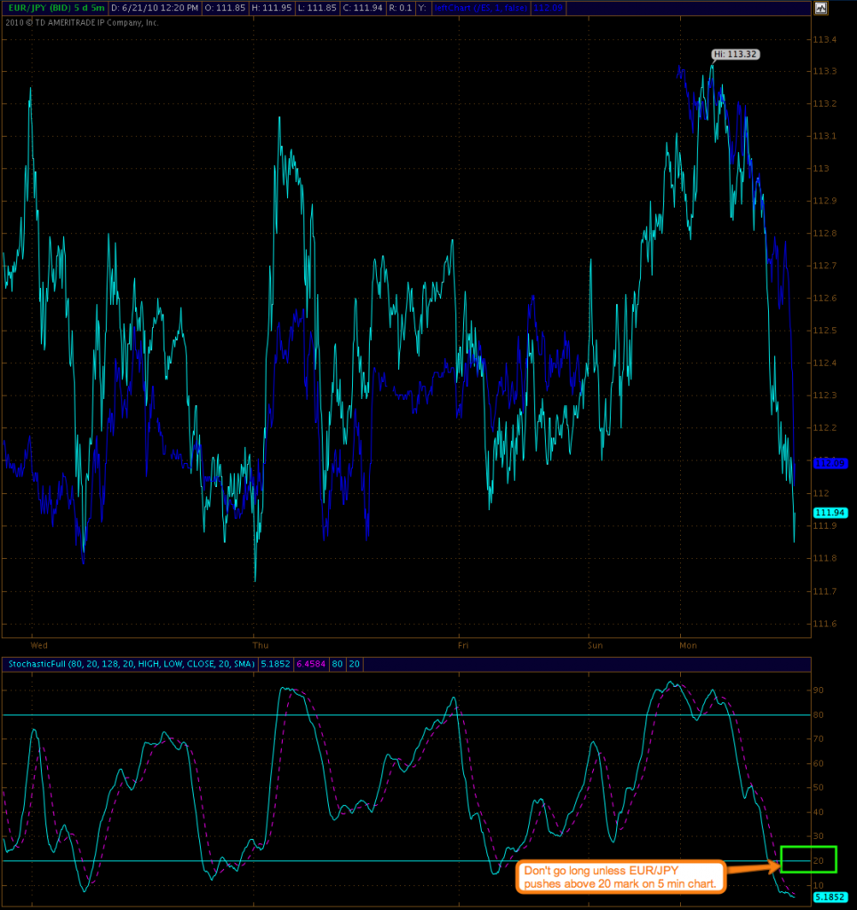
Task: Click the 112.5 price axis label
Action: (824, 331)
